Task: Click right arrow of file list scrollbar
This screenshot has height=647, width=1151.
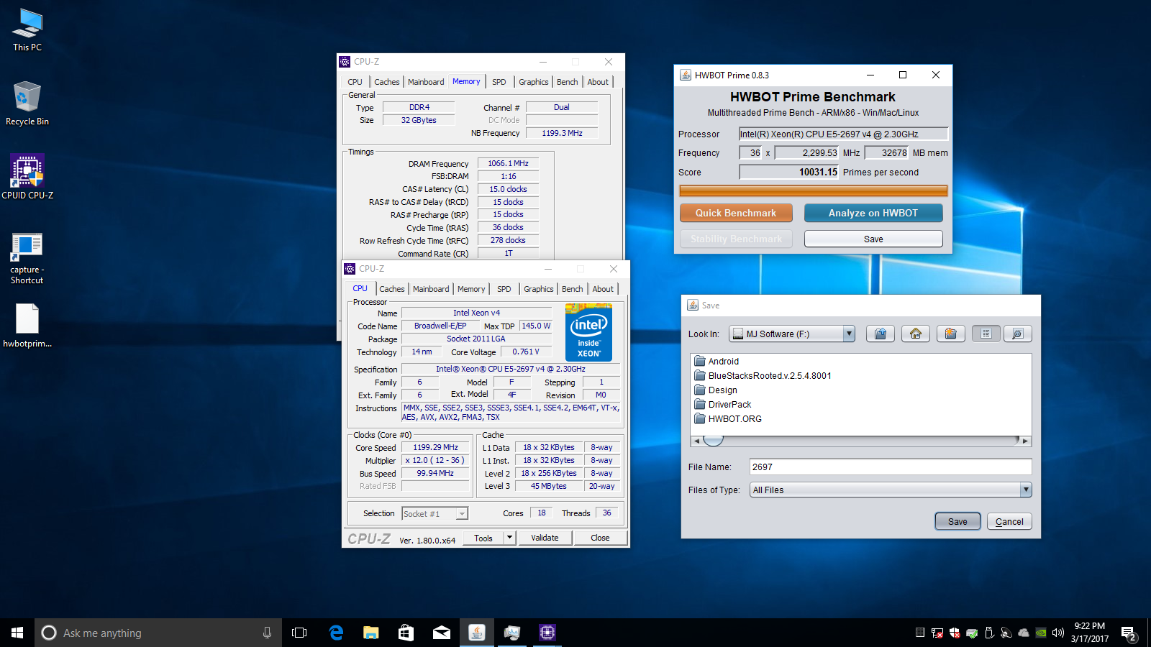Action: pos(1025,441)
